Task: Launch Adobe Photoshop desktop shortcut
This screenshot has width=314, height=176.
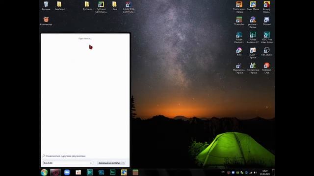Action: 239,38
